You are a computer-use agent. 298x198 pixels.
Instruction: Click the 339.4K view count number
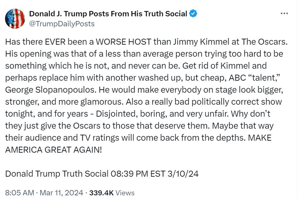tap(101, 193)
